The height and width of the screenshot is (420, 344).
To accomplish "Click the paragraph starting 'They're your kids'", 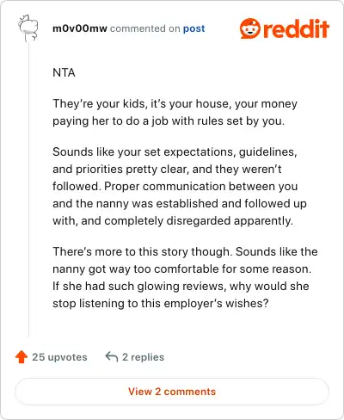I will click(175, 112).
